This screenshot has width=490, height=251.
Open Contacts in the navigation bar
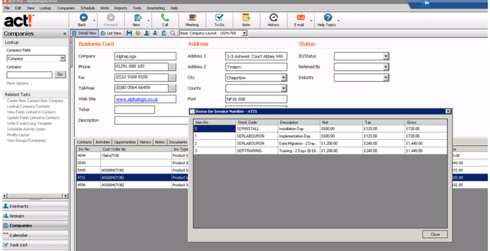click(x=35, y=206)
